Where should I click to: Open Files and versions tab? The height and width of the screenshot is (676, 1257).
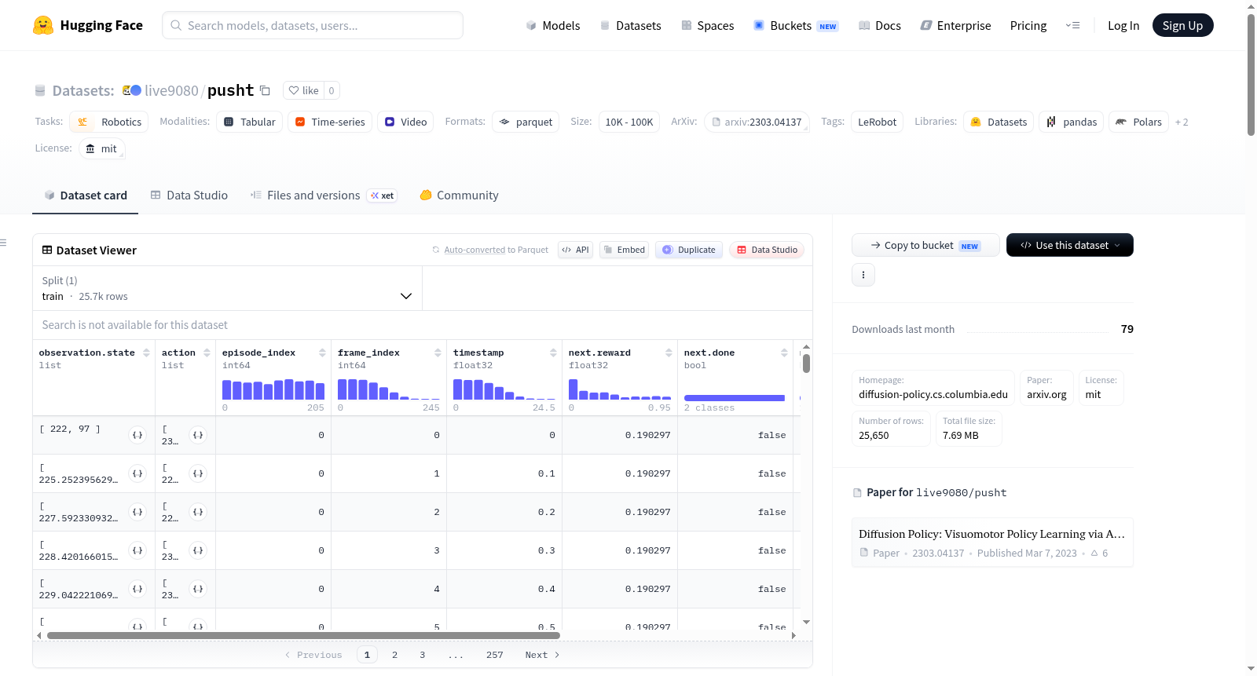click(324, 195)
